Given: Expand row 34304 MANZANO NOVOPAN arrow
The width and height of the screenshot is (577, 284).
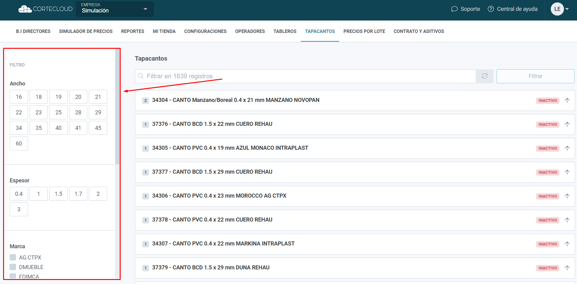Looking at the screenshot, I should [567, 100].
